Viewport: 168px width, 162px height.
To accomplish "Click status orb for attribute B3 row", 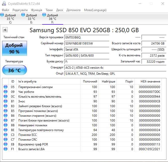I will [6, 106].
